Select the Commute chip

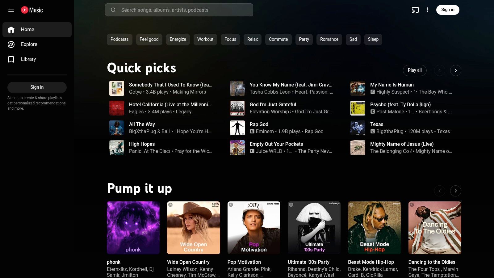click(278, 40)
